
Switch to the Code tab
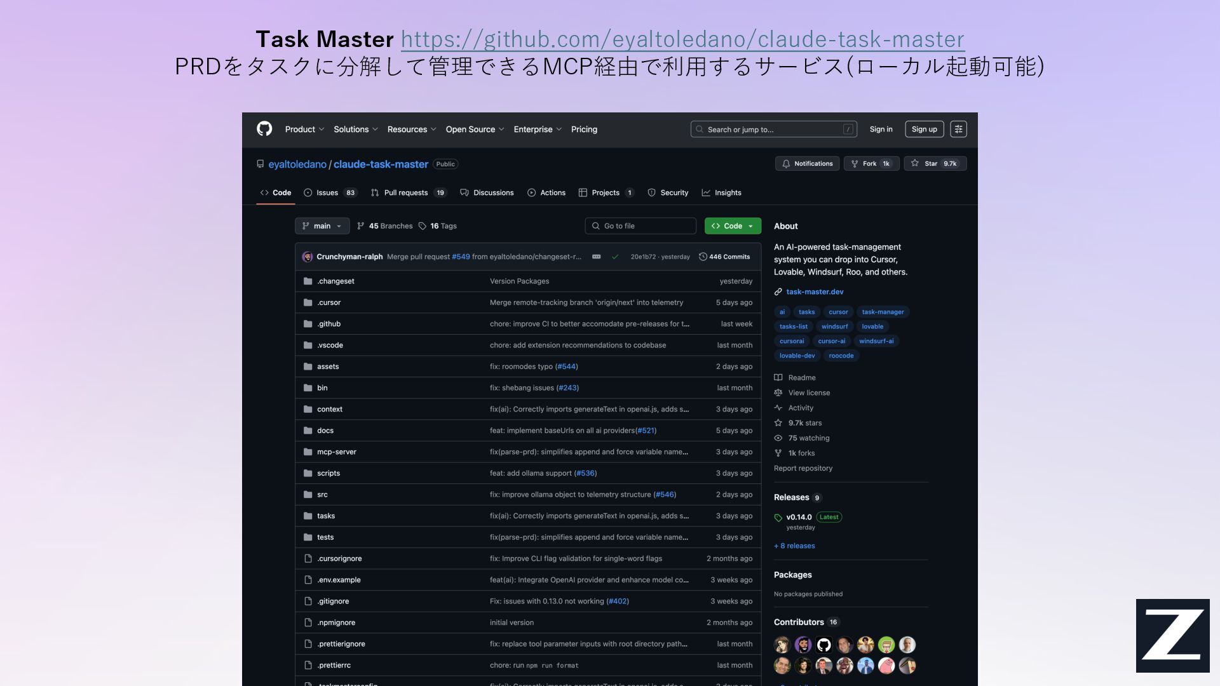click(276, 192)
